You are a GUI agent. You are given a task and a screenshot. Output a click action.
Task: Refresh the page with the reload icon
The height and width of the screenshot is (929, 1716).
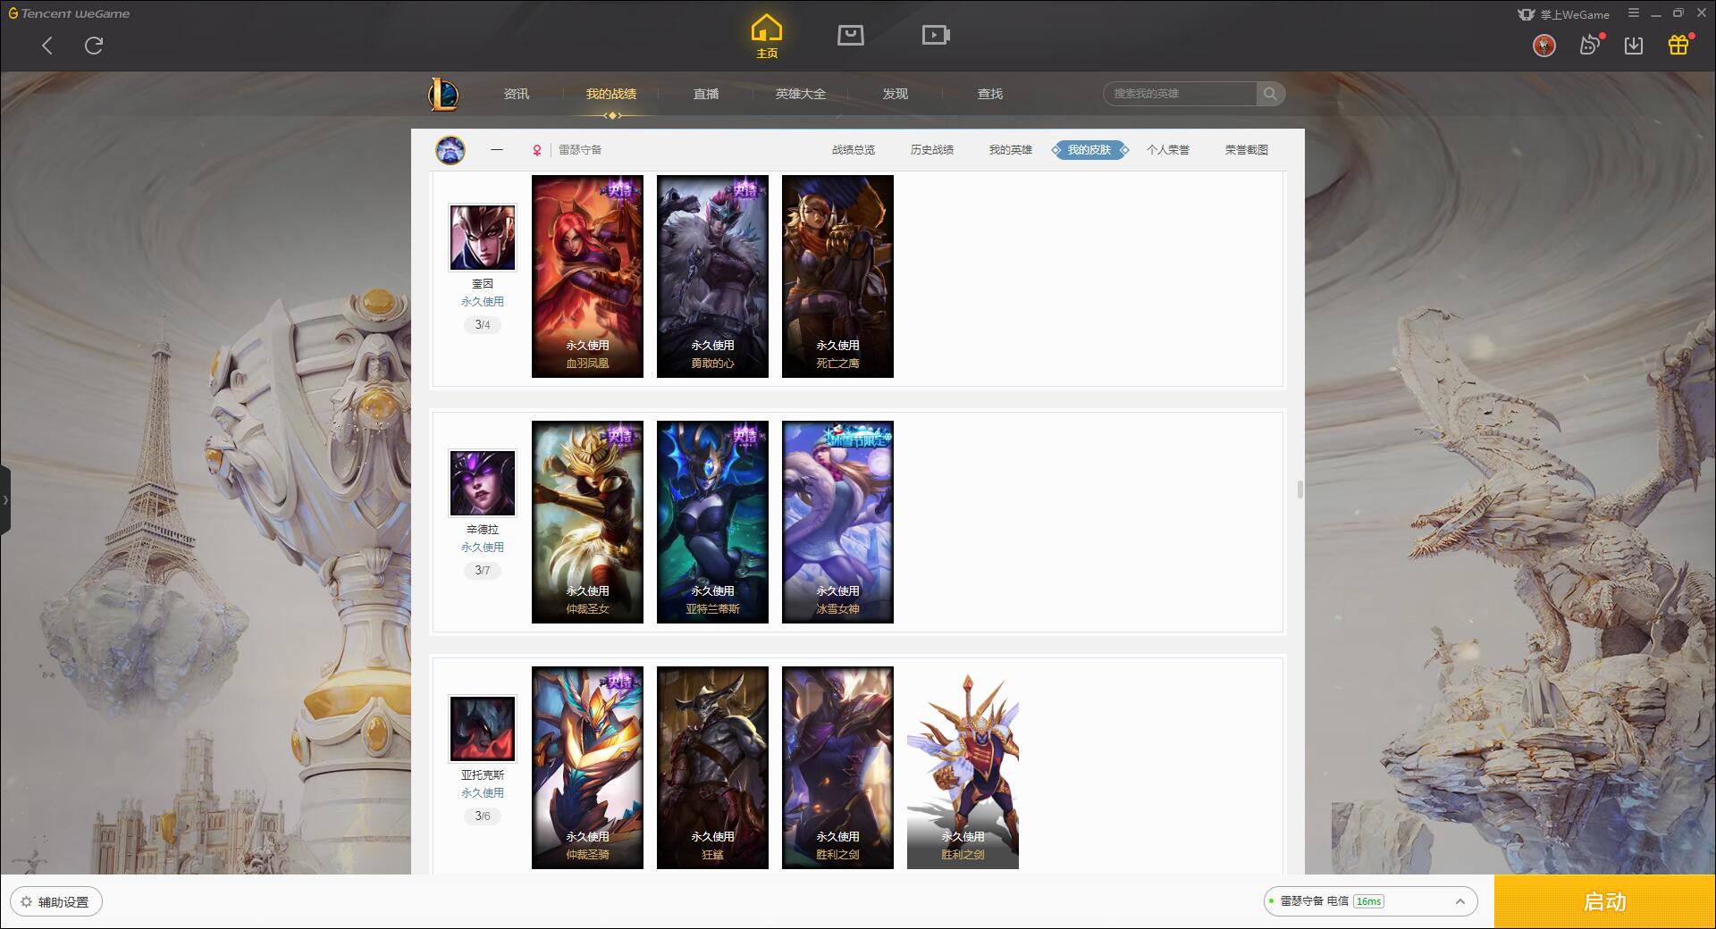(94, 46)
